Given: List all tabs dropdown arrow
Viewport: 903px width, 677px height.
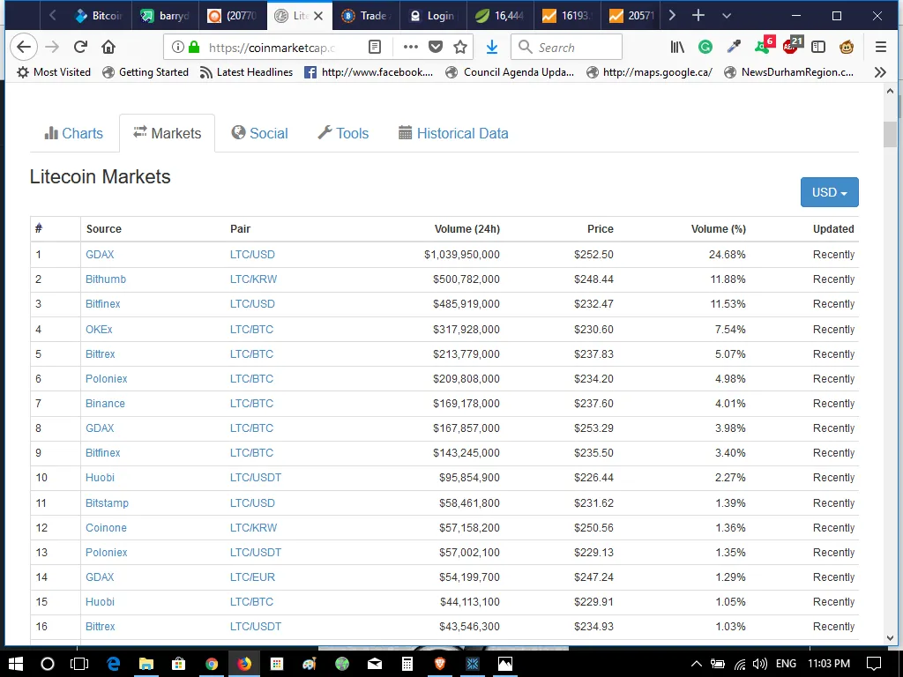Looking at the screenshot, I should coord(727,16).
